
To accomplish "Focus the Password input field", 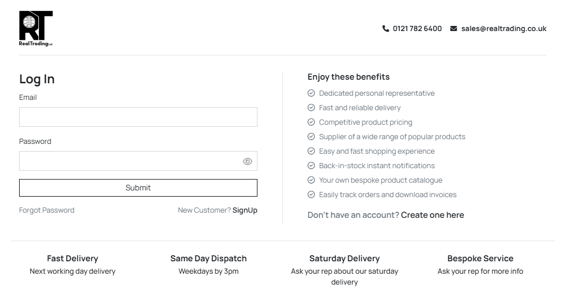I will tap(138, 161).
